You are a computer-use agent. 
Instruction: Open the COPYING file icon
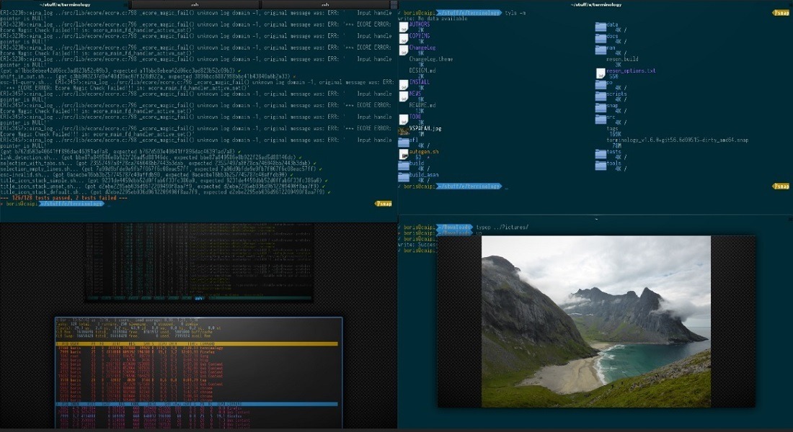[403, 39]
